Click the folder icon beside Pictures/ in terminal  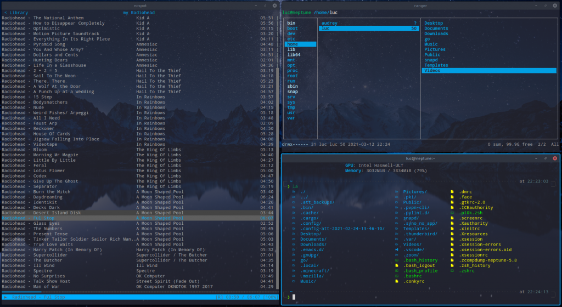pyautogui.click(x=397, y=192)
